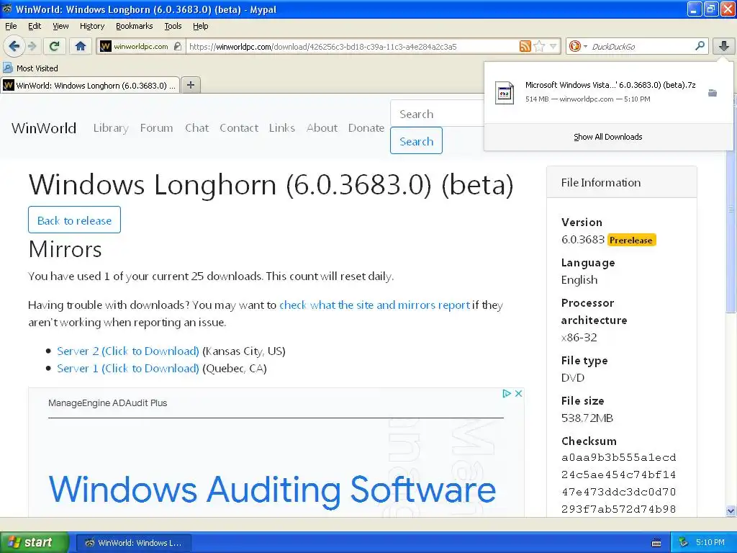Open the DuckDuckGo search engine selector
This screenshot has height=553, width=737.
(x=578, y=46)
